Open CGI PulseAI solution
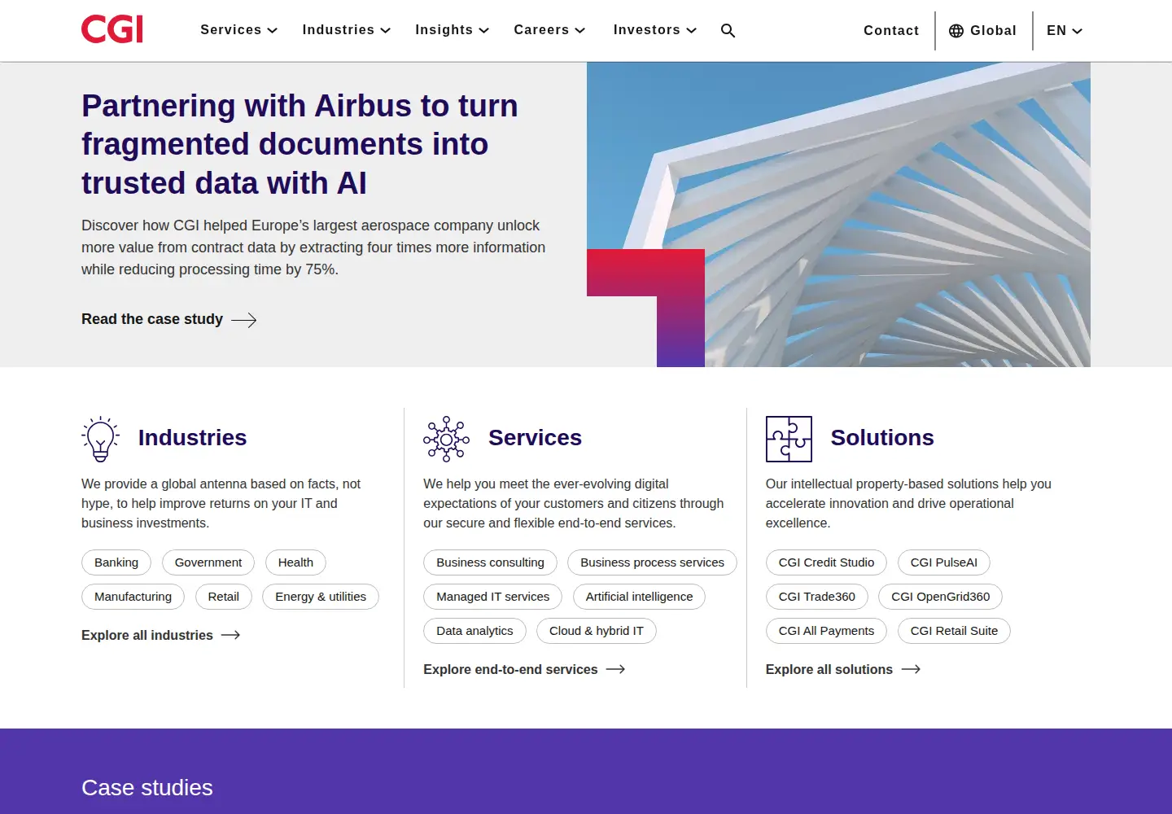The image size is (1172, 814). click(x=943, y=562)
